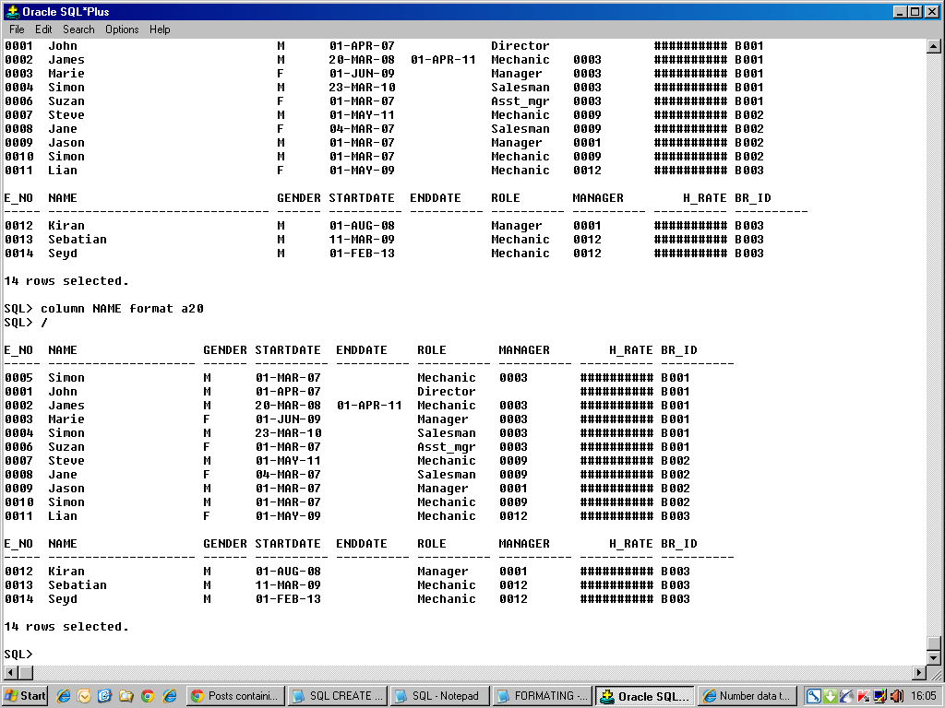Click the horizontal scrollbar right arrow
Viewport: 945px width, 708px height.
coord(918,672)
